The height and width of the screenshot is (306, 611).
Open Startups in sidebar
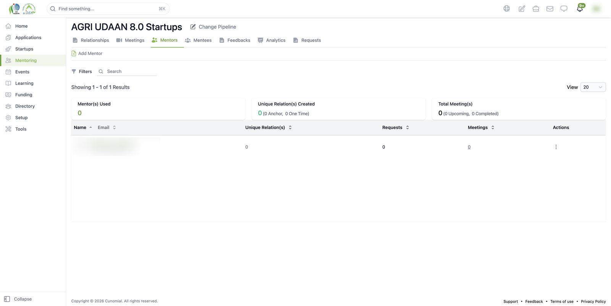[33, 49]
